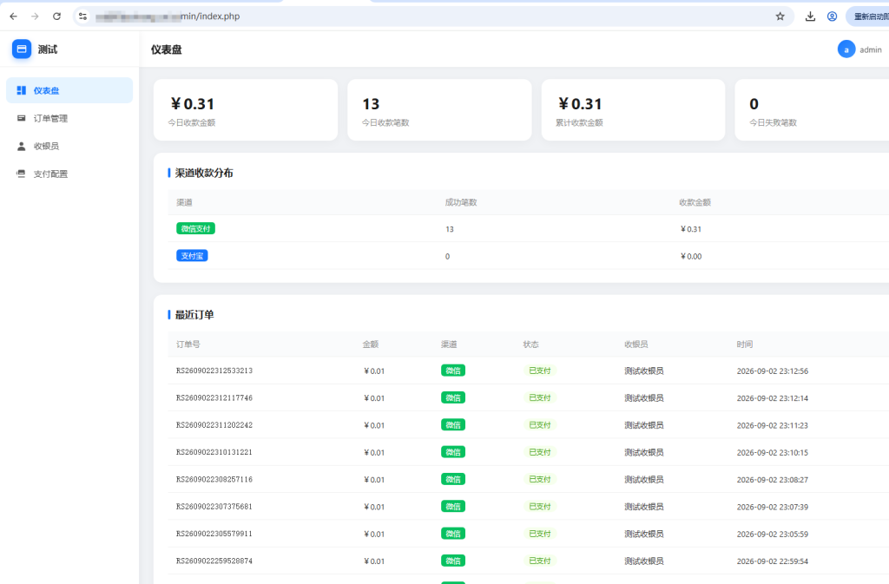Click order number RS2609022307375681

pos(214,507)
